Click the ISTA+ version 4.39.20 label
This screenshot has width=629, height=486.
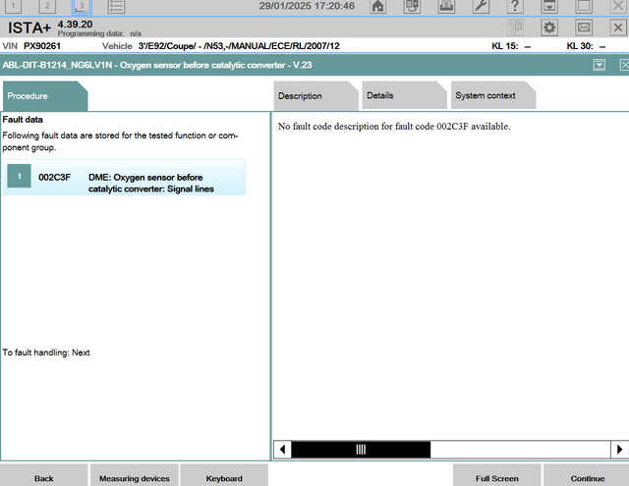(x=75, y=25)
